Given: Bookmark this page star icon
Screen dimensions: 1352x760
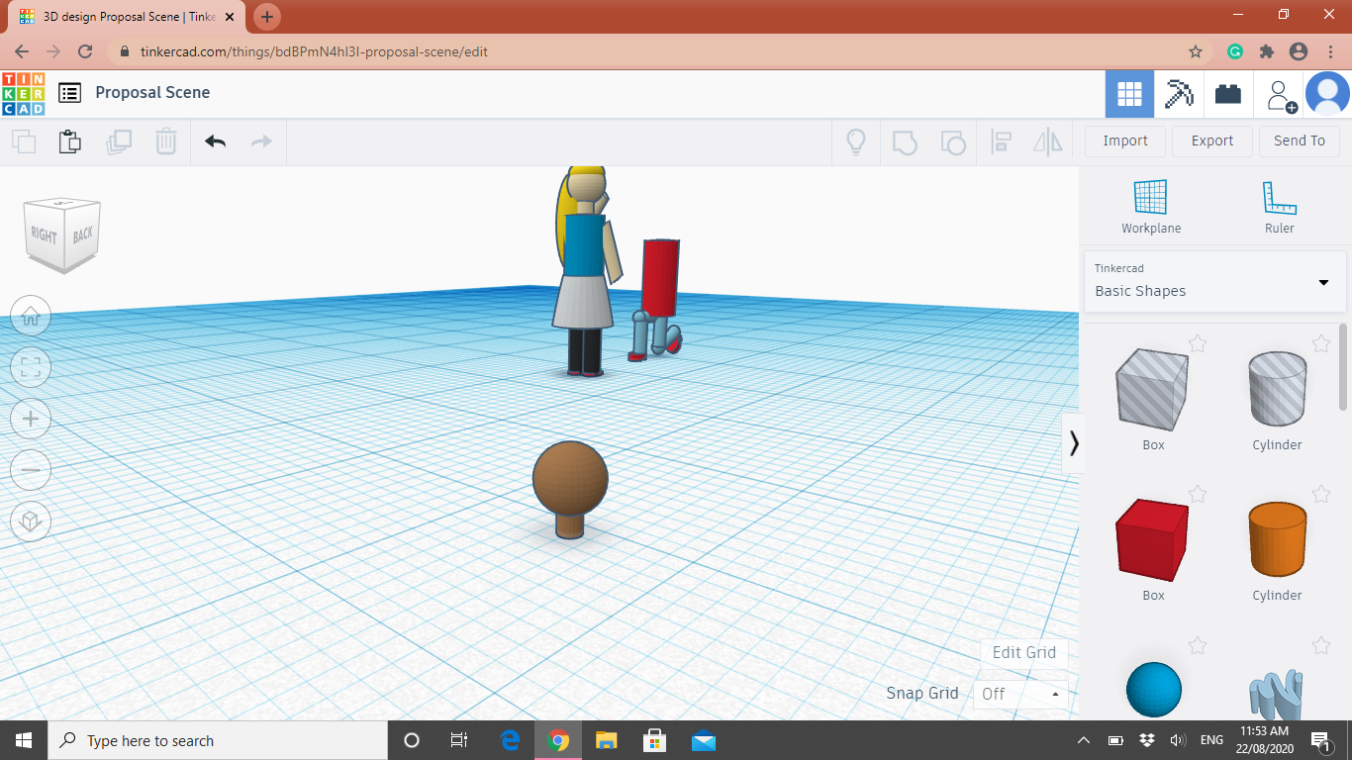Looking at the screenshot, I should coord(1196,51).
